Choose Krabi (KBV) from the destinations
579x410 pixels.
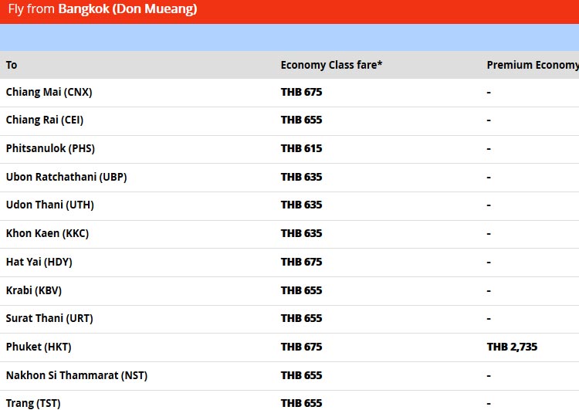tap(34, 290)
